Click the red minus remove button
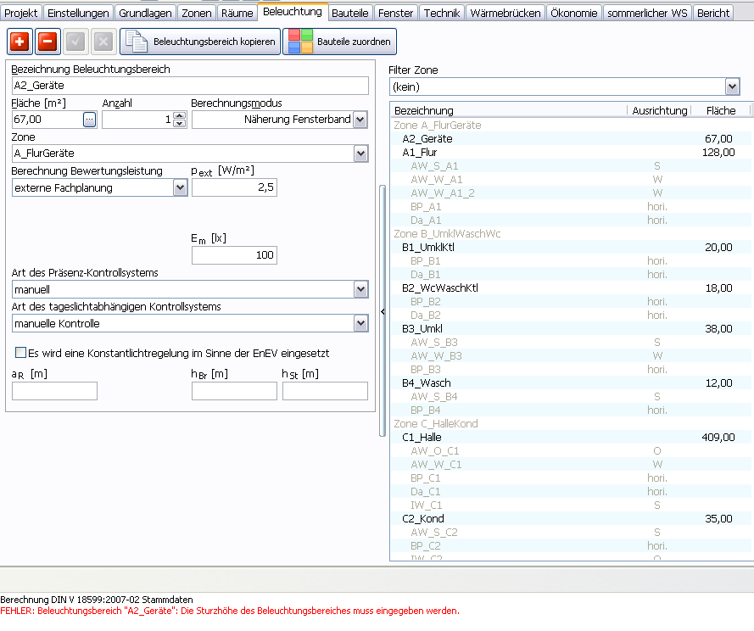Screen dimensions: 754x631 point(47,42)
